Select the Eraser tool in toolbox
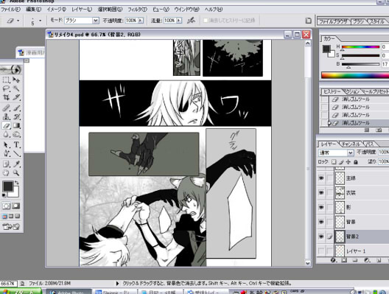This screenshot has width=389, height=294. point(6,125)
